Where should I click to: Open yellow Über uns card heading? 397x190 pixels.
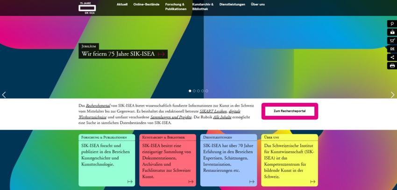tap(272, 137)
